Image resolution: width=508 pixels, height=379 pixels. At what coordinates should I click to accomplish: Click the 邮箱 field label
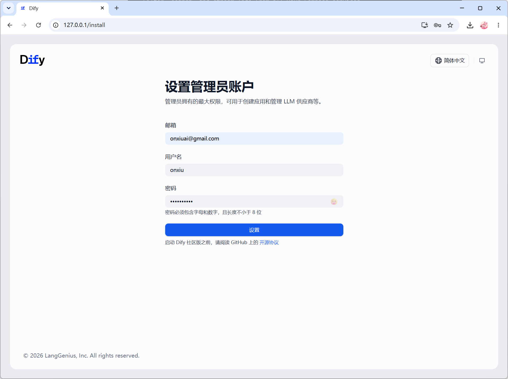point(170,125)
